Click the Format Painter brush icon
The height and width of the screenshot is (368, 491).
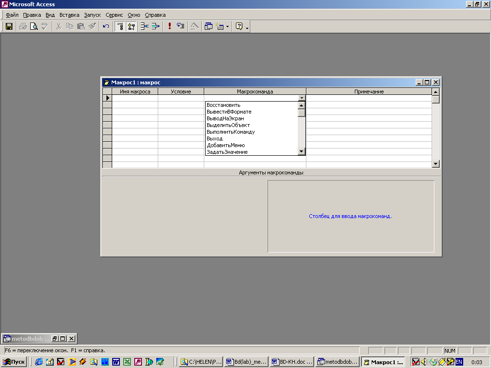[92, 26]
